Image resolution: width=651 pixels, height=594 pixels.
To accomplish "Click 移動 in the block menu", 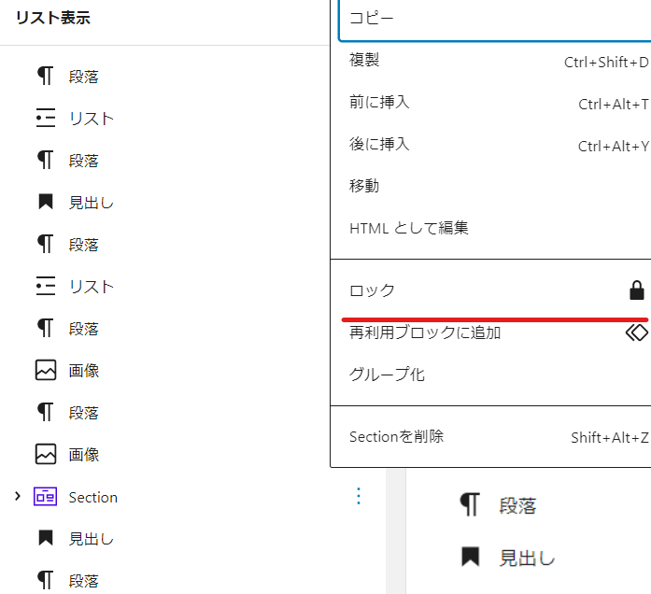I will point(364,186).
